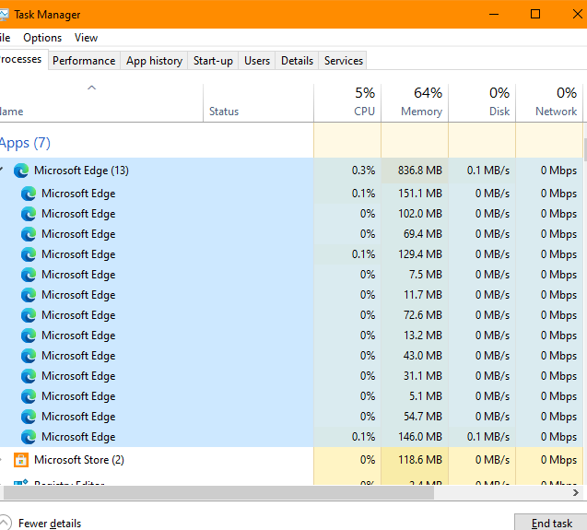
Task: Click the Edge icon beside 69.4 MB row
Action: pos(29,234)
